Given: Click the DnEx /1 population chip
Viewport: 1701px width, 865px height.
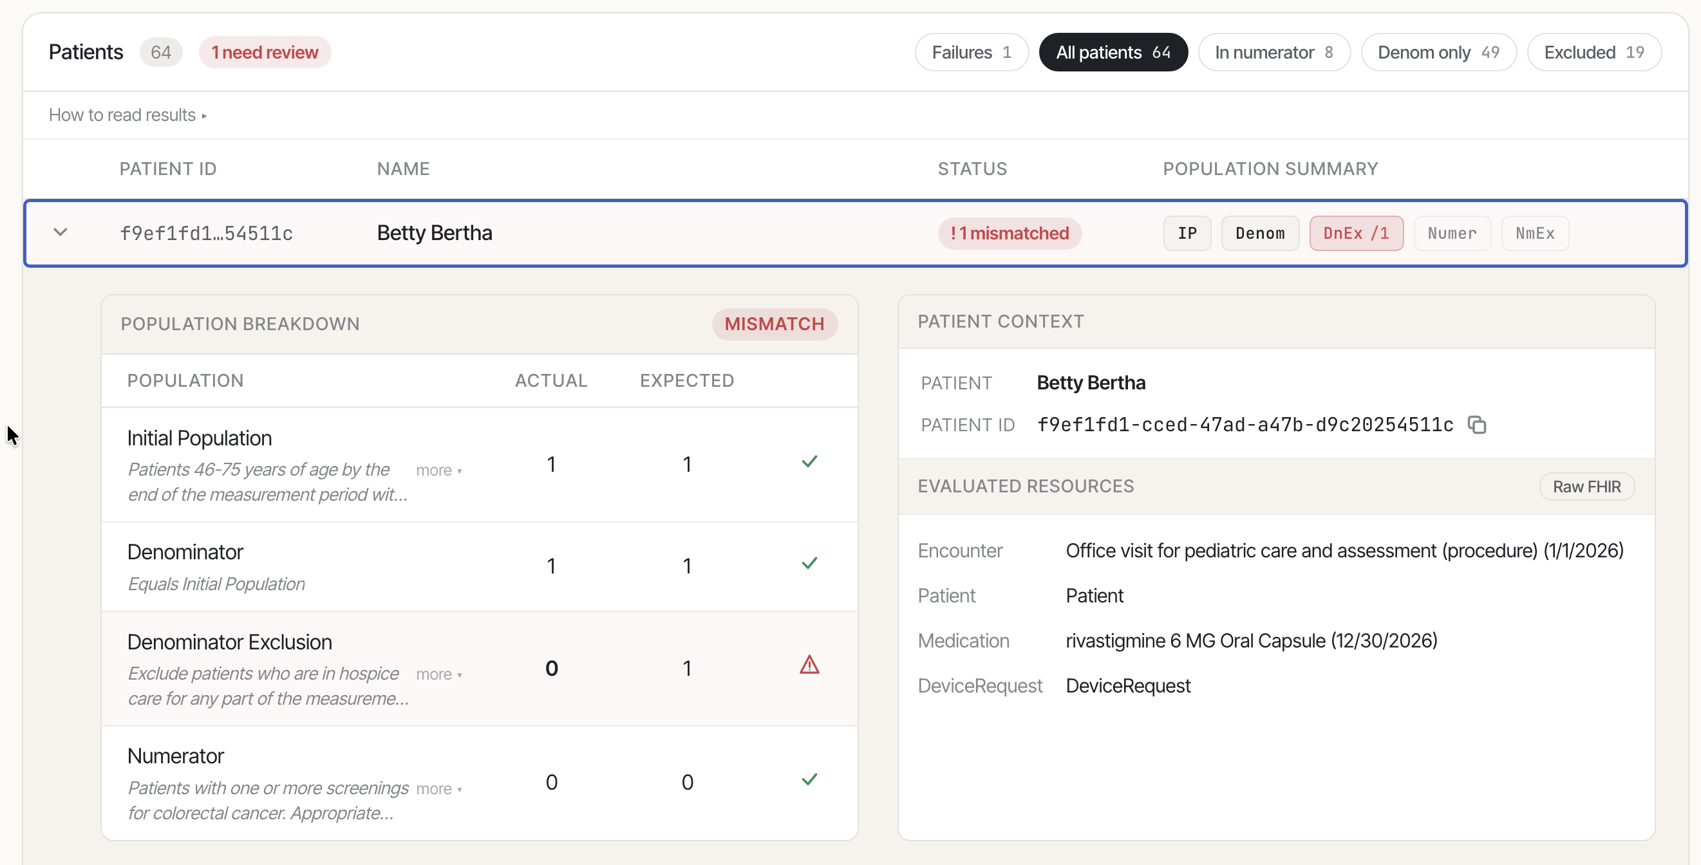Looking at the screenshot, I should [1357, 233].
